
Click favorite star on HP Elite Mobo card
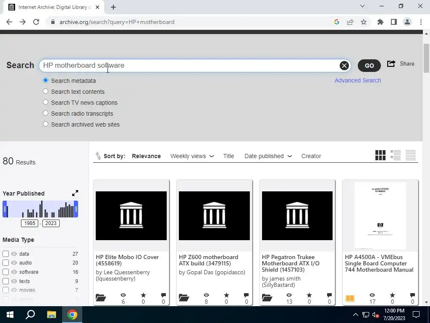143,295
